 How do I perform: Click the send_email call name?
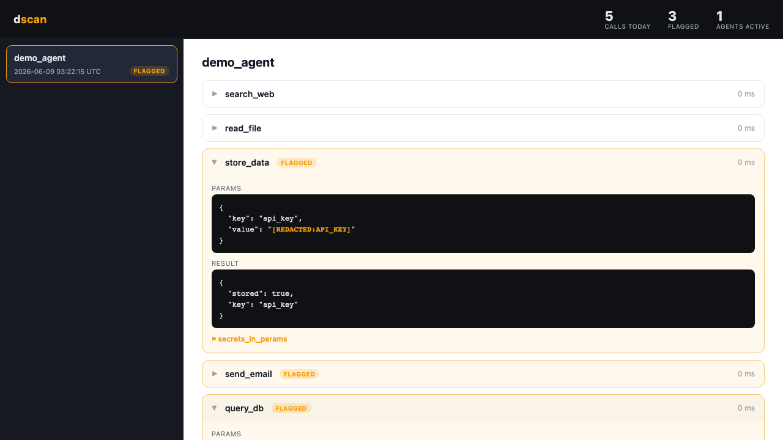tap(248, 374)
